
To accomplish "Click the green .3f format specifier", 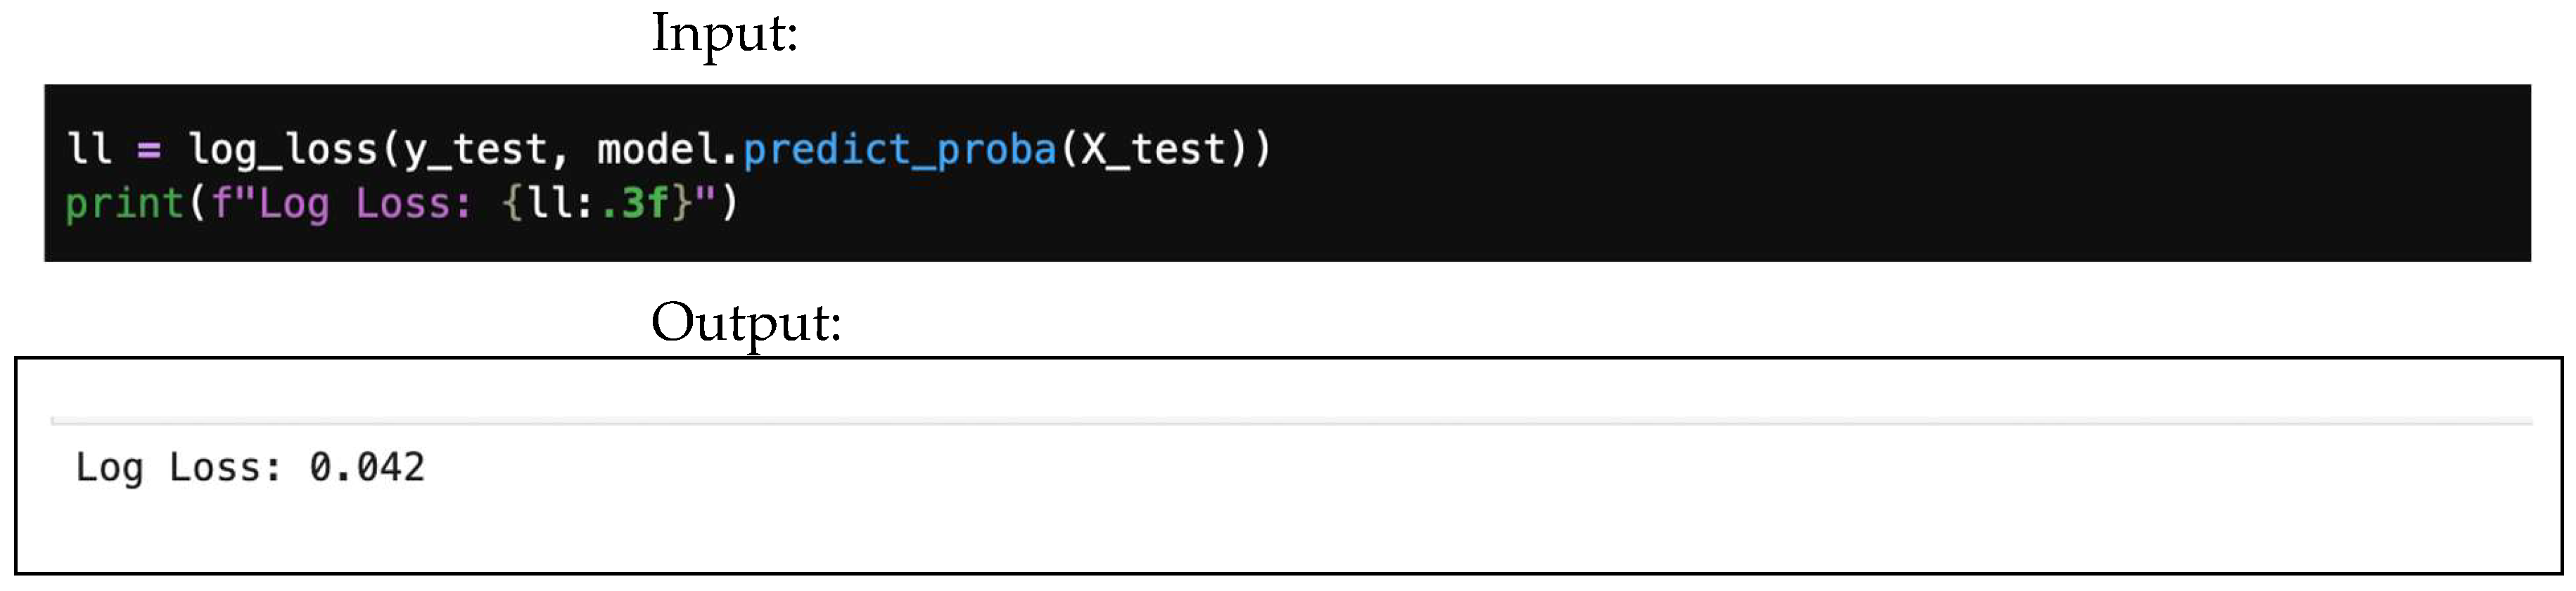I will pyautogui.click(x=634, y=204).
